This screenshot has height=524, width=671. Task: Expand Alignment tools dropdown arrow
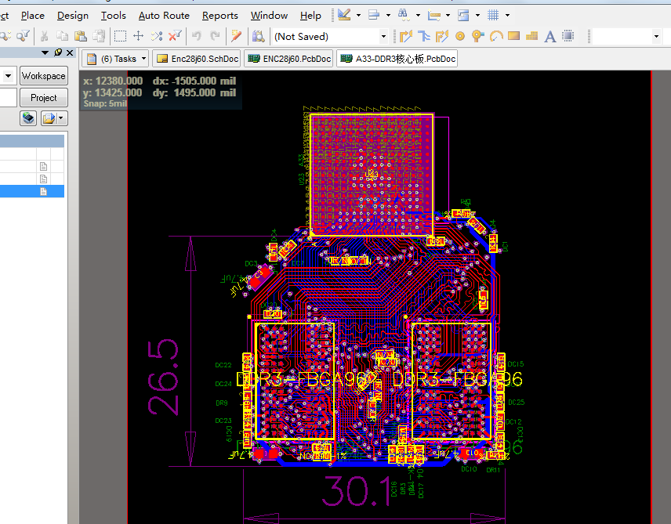click(x=388, y=15)
